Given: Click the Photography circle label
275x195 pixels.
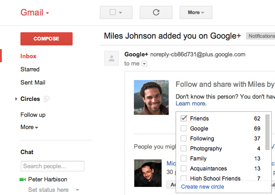Looking at the screenshot, I should click(x=206, y=149).
